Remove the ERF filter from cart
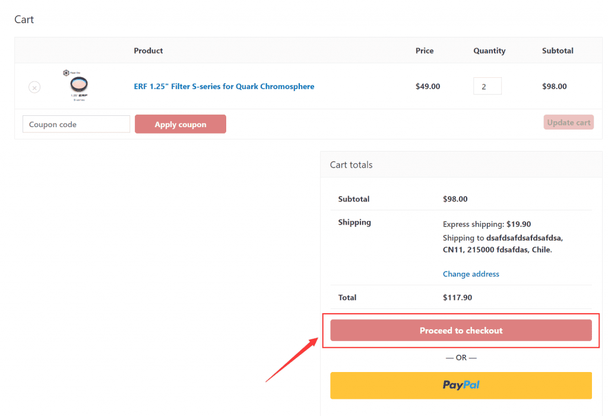Viewport: 608px width, 416px height. [x=34, y=87]
